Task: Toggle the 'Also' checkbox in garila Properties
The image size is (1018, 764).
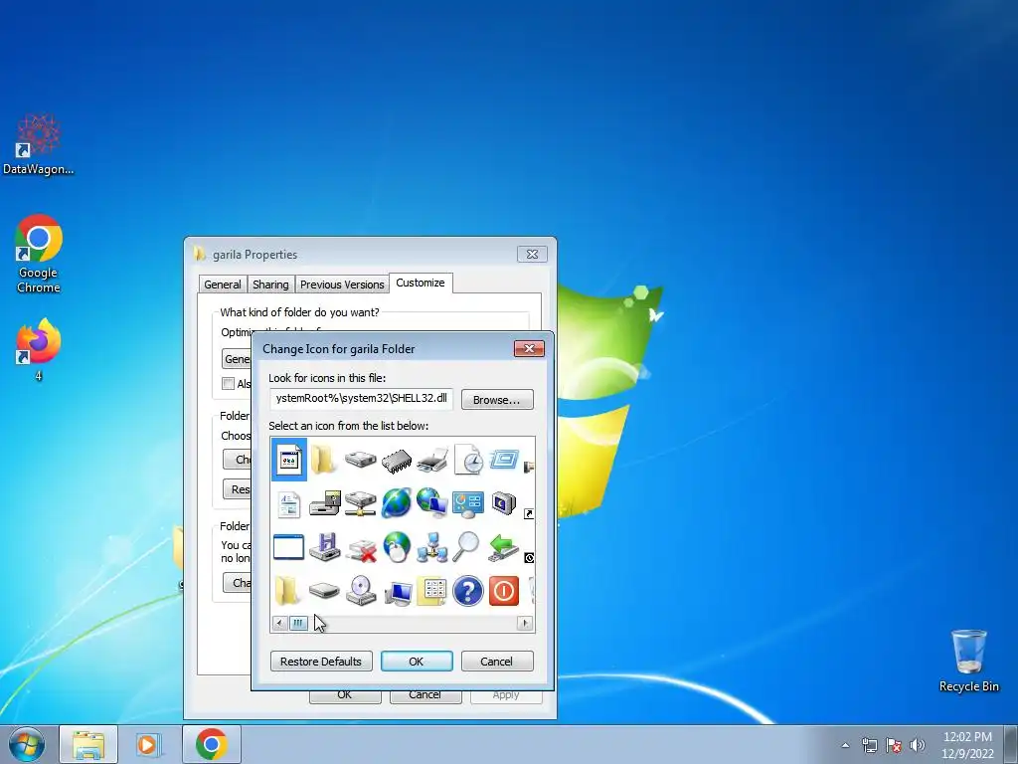Action: [228, 383]
